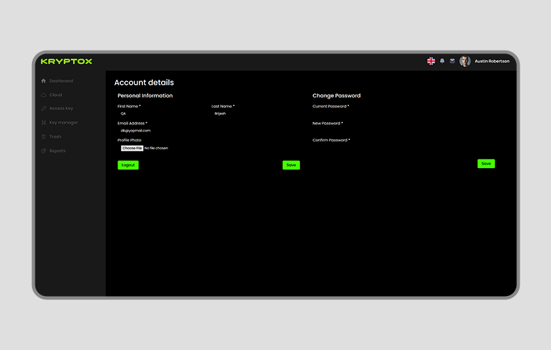This screenshot has height=350, width=551.
Task: Save the Change Password form
Action: 486,164
